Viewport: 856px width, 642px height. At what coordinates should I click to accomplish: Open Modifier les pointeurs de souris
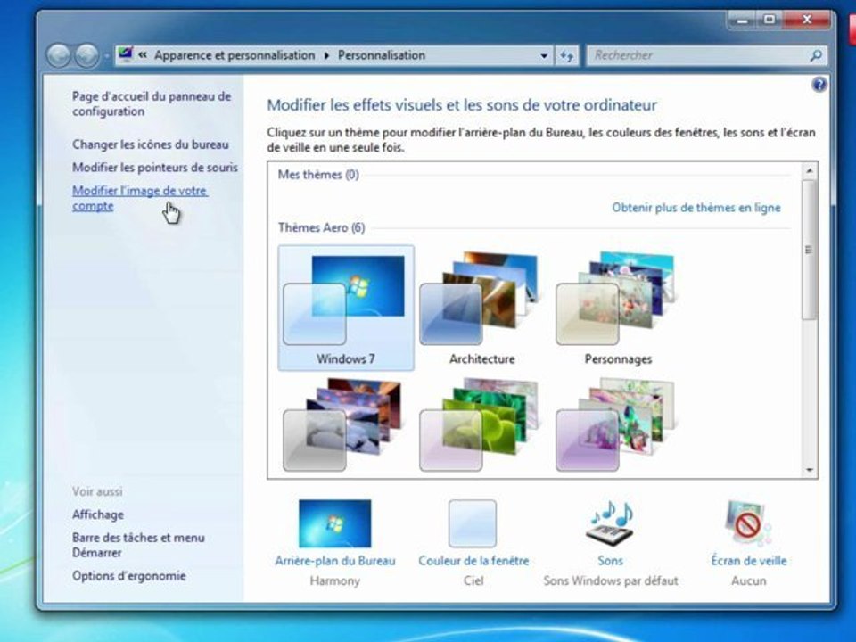[x=155, y=168]
